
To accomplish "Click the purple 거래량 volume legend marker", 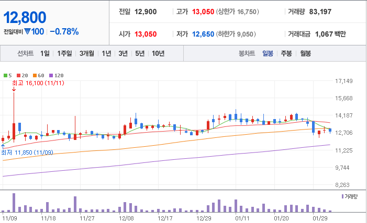I will 343,196.
